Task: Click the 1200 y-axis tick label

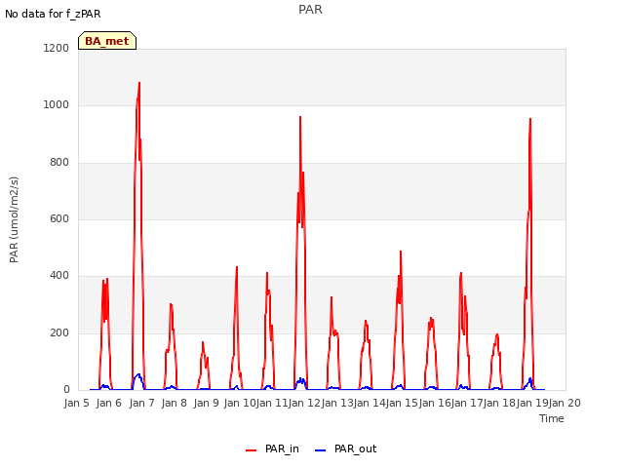Action: pyautogui.click(x=57, y=48)
